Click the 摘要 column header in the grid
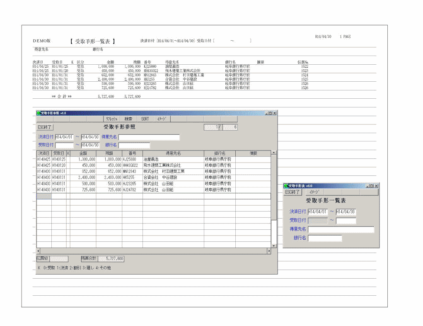Screen dimensions: 423x326 click(253, 153)
